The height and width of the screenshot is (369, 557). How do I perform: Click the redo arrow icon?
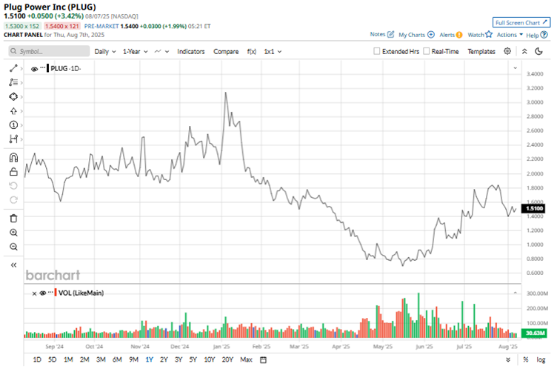pos(13,200)
